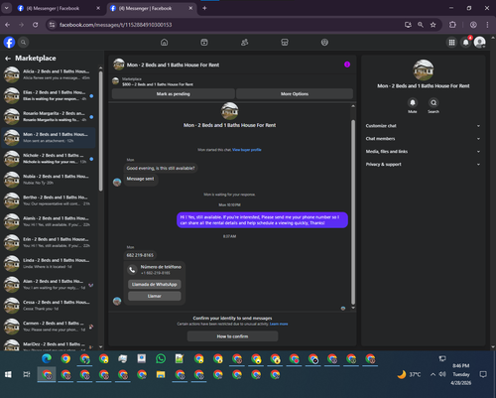496x398 pixels.
Task: Open the purple conversation info icon
Action: point(347,65)
